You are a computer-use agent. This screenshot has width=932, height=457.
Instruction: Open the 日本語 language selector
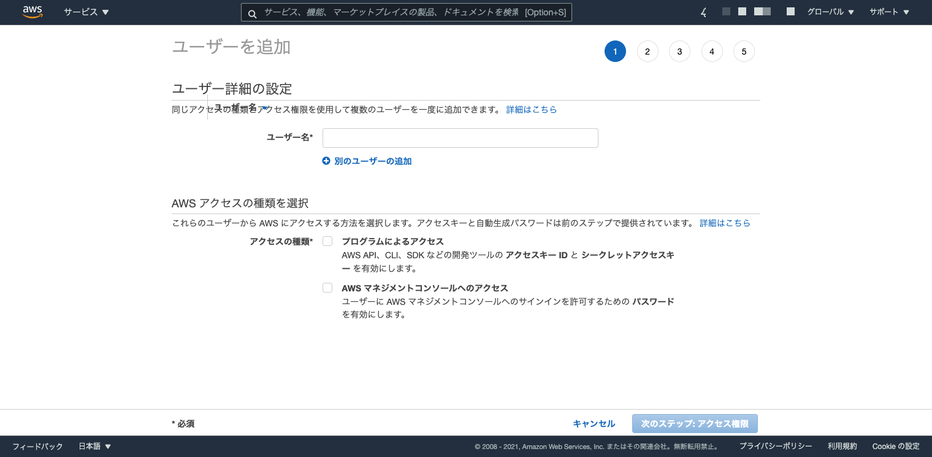(95, 447)
